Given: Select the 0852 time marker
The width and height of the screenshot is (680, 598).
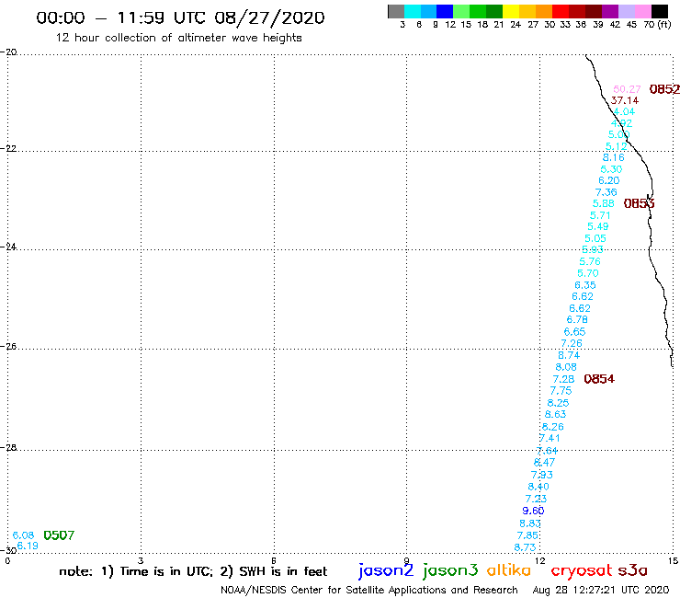Looking at the screenshot, I should coord(664,89).
